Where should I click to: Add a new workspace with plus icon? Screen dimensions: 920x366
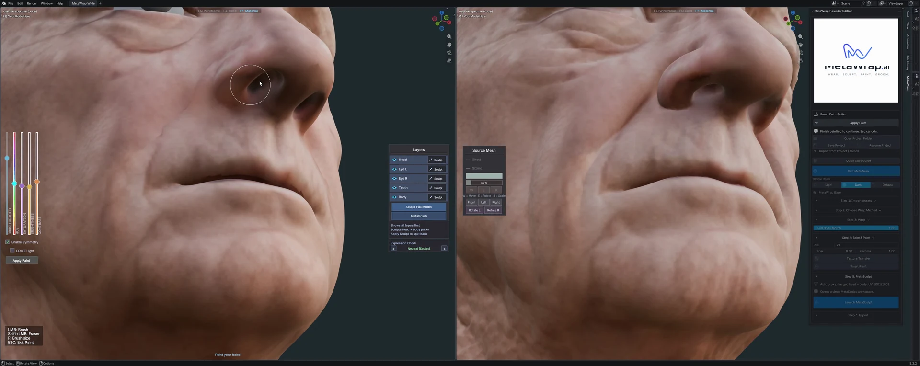[100, 3]
